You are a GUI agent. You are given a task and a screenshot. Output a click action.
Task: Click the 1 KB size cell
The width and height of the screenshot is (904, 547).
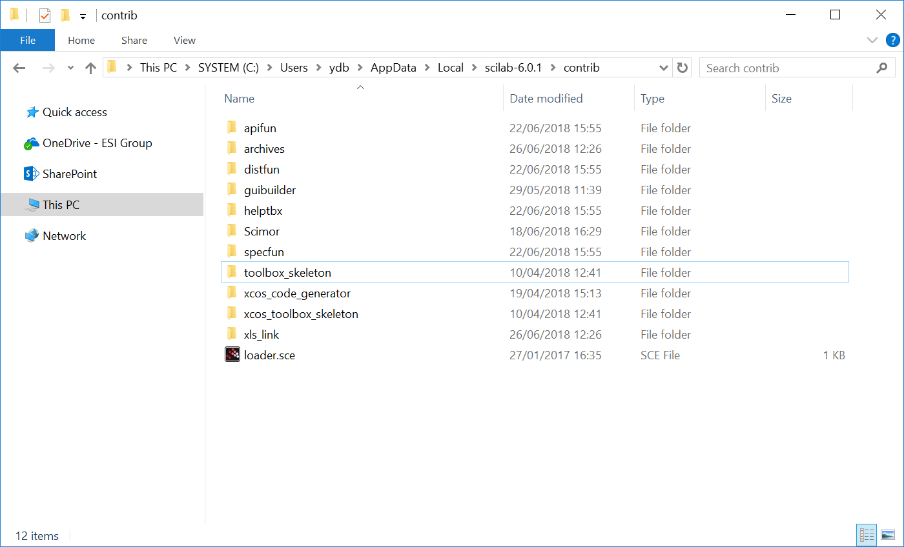click(x=834, y=355)
